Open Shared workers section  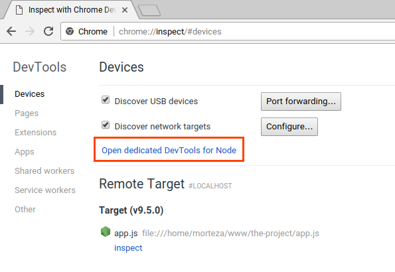point(44,171)
